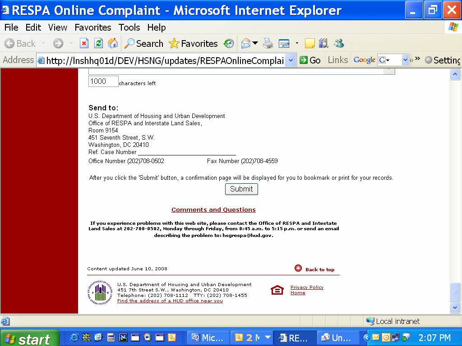Click the Edit page icon
The height and width of the screenshot is (346, 462).
point(284,44)
